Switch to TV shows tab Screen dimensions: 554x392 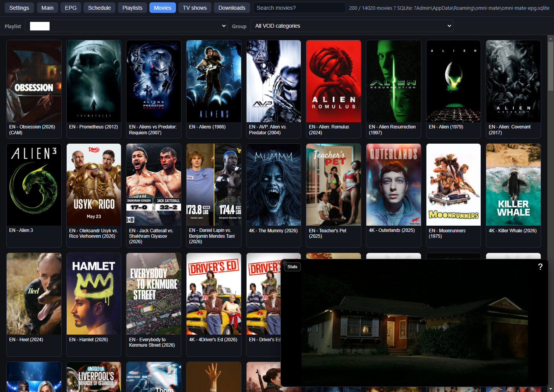coord(195,8)
